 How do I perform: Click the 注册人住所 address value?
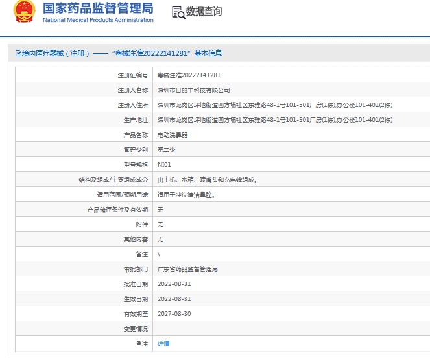tap(275, 105)
